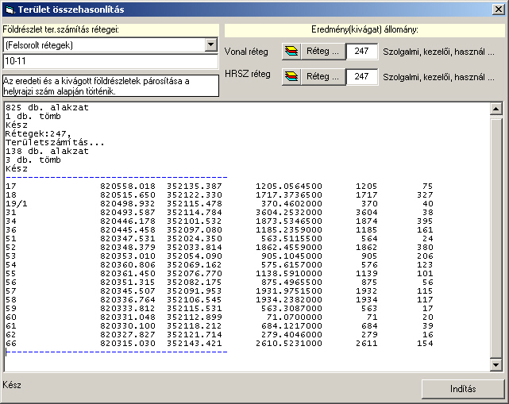Image resolution: width=509 pixels, height=404 pixels.
Task: Click parcel number 17 in the results
Action: pyautogui.click(x=10, y=187)
